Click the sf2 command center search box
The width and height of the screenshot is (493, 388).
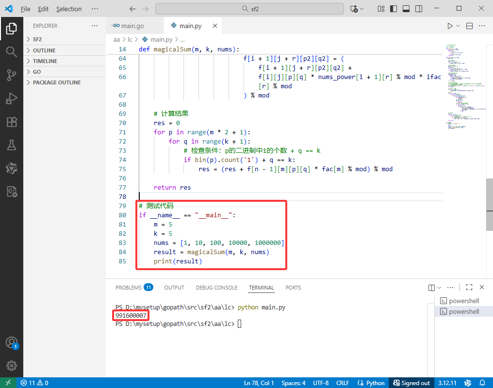click(249, 9)
